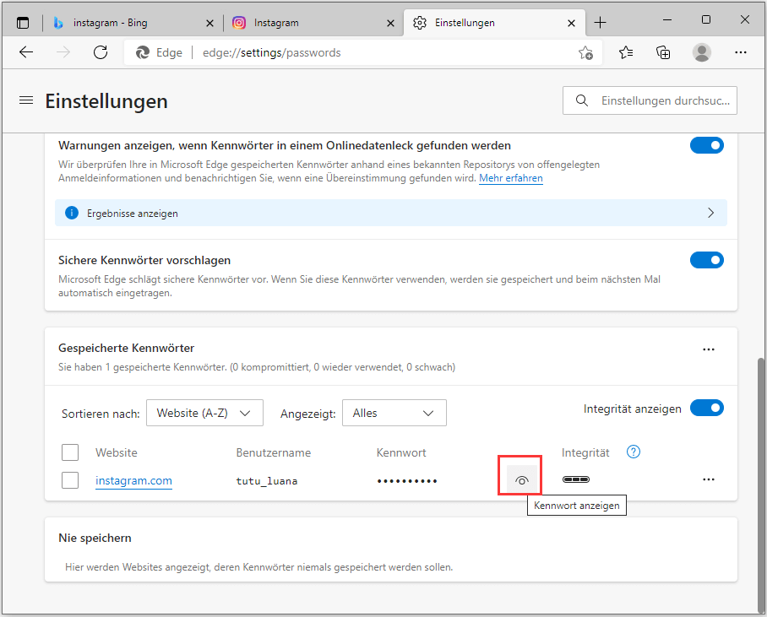Click the browser profile avatar icon
Viewport: 767px width, 617px height.
click(701, 51)
